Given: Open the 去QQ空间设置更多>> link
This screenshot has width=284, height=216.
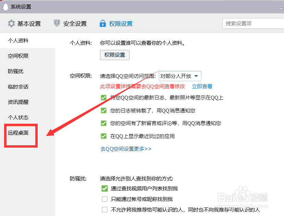Looking at the screenshot, I should 126,149.
